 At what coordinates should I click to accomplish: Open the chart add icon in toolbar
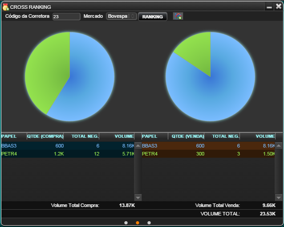178,16
